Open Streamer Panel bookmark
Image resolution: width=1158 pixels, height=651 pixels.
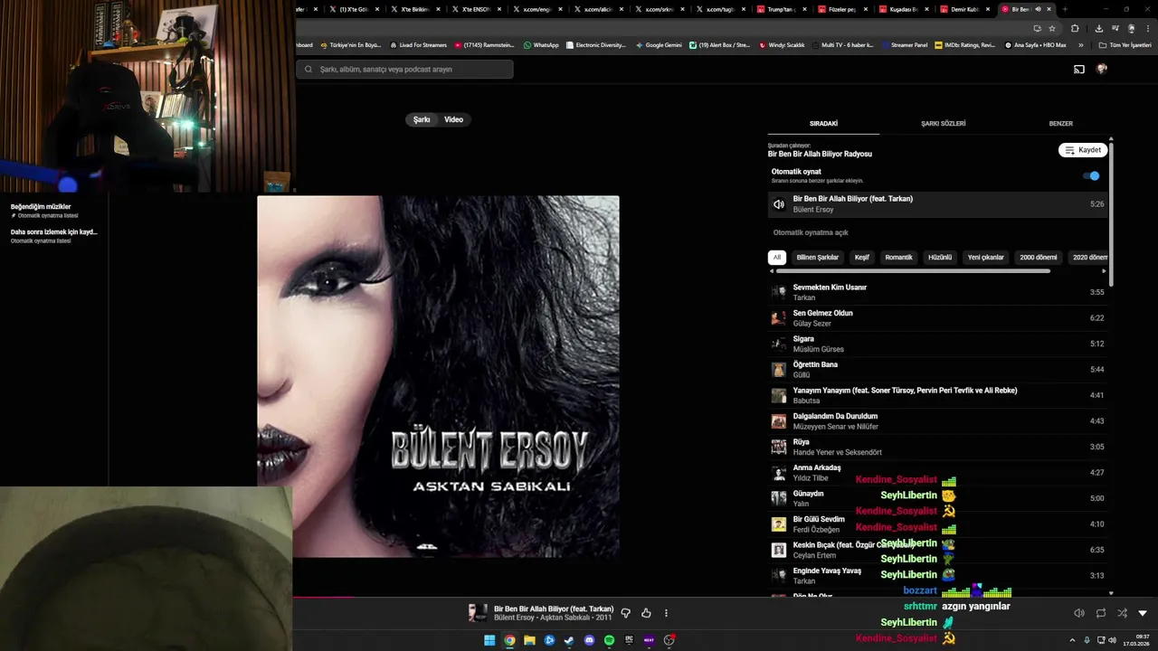click(x=905, y=45)
